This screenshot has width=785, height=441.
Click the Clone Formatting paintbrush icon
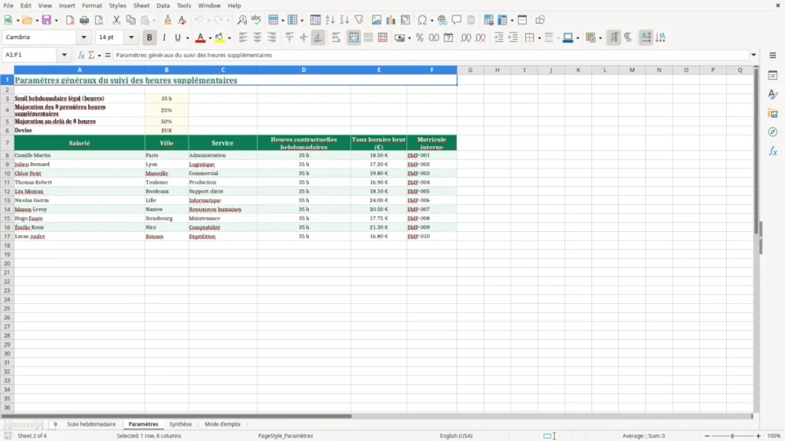point(168,20)
